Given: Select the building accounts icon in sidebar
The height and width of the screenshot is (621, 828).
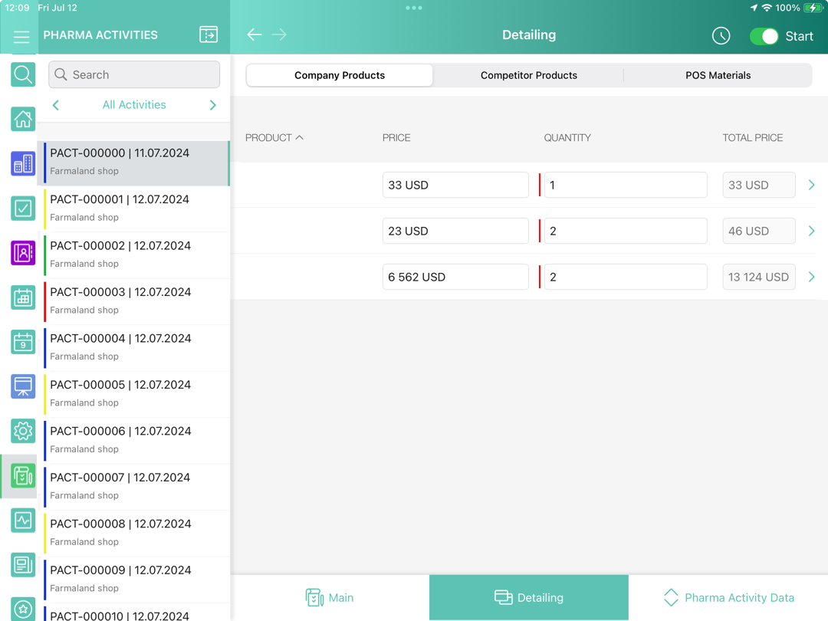Looking at the screenshot, I should click(x=23, y=163).
